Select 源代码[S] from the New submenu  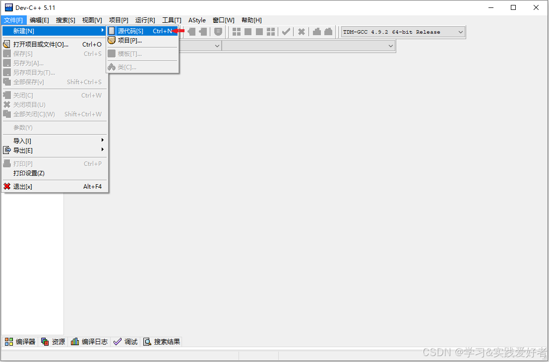click(130, 31)
